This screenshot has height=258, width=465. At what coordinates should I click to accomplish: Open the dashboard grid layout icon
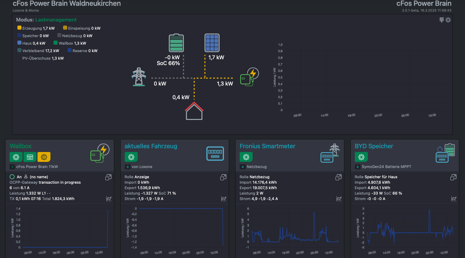click(x=442, y=20)
